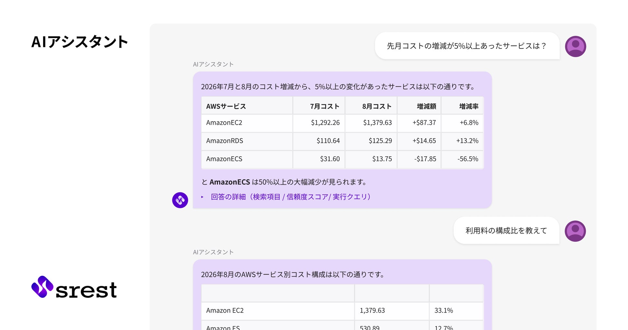Click the 1,379.63 value in second table
Image resolution: width=628 pixels, height=330 pixels.
click(x=392, y=311)
